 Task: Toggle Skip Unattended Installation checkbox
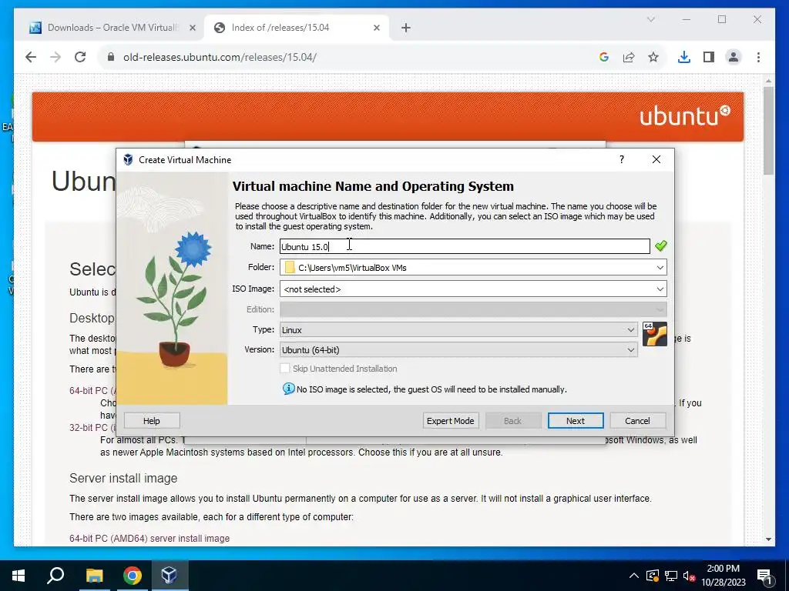(285, 369)
